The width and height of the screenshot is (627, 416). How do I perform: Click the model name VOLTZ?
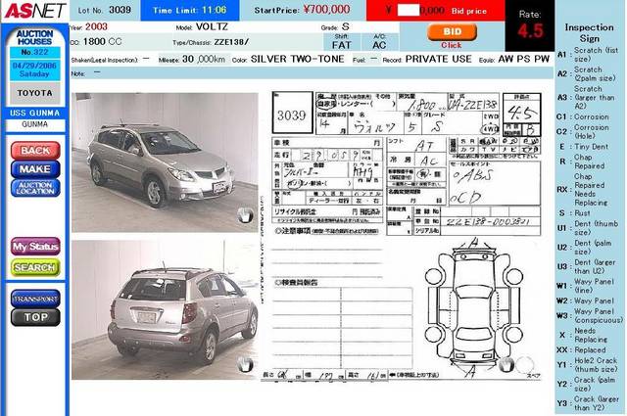pos(212,26)
